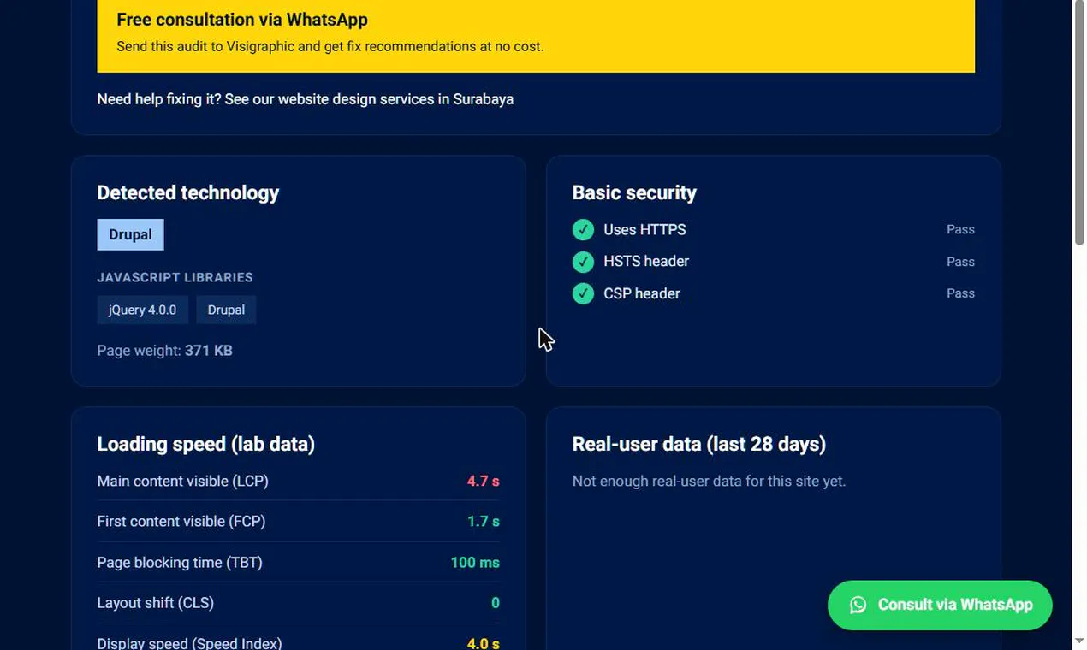The width and height of the screenshot is (1087, 650).
Task: Click the Detected technology heading
Action: tap(188, 192)
